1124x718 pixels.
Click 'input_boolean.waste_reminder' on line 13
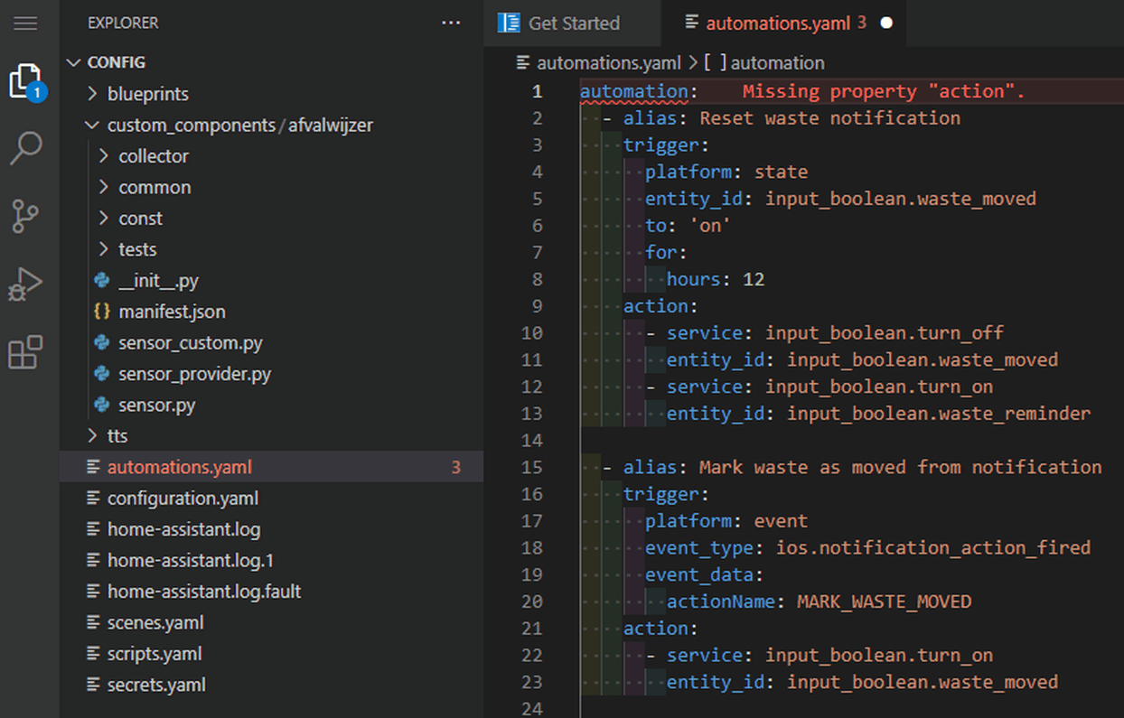(939, 414)
